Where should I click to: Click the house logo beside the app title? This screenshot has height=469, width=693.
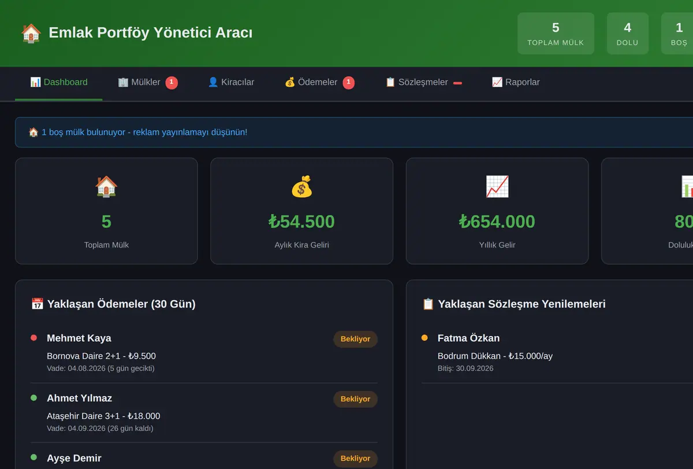pos(31,33)
